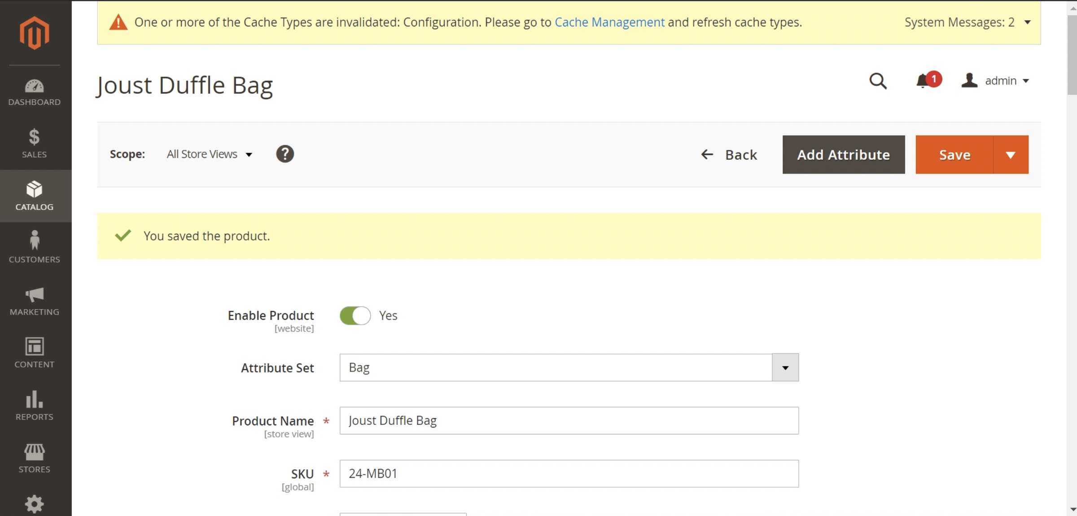
Task: Open the Catalog menu
Action: tap(35, 196)
